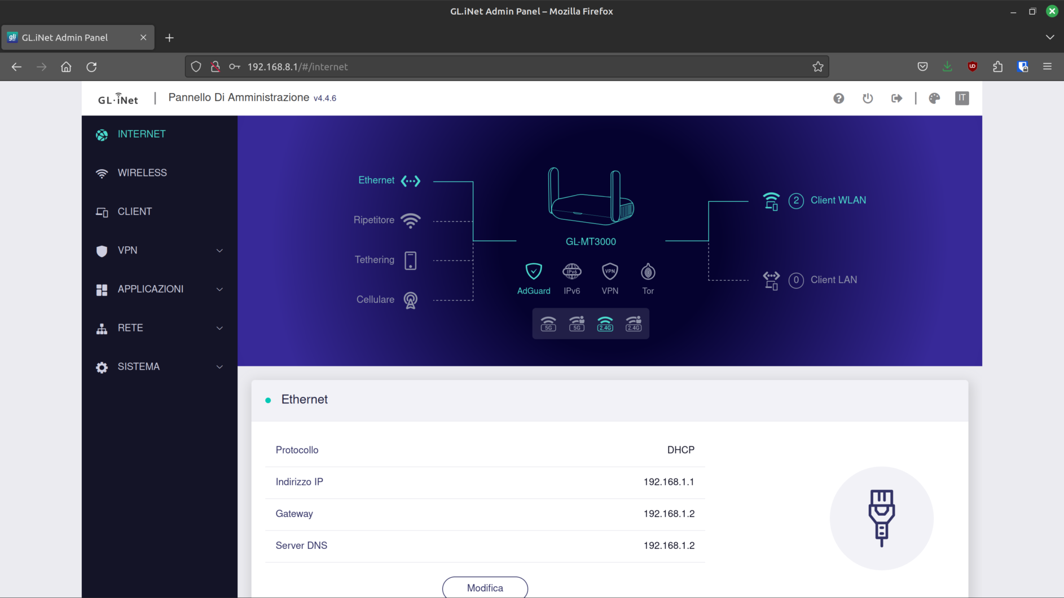The image size is (1064, 598).
Task: Click the Cellulare label
Action: click(x=375, y=299)
